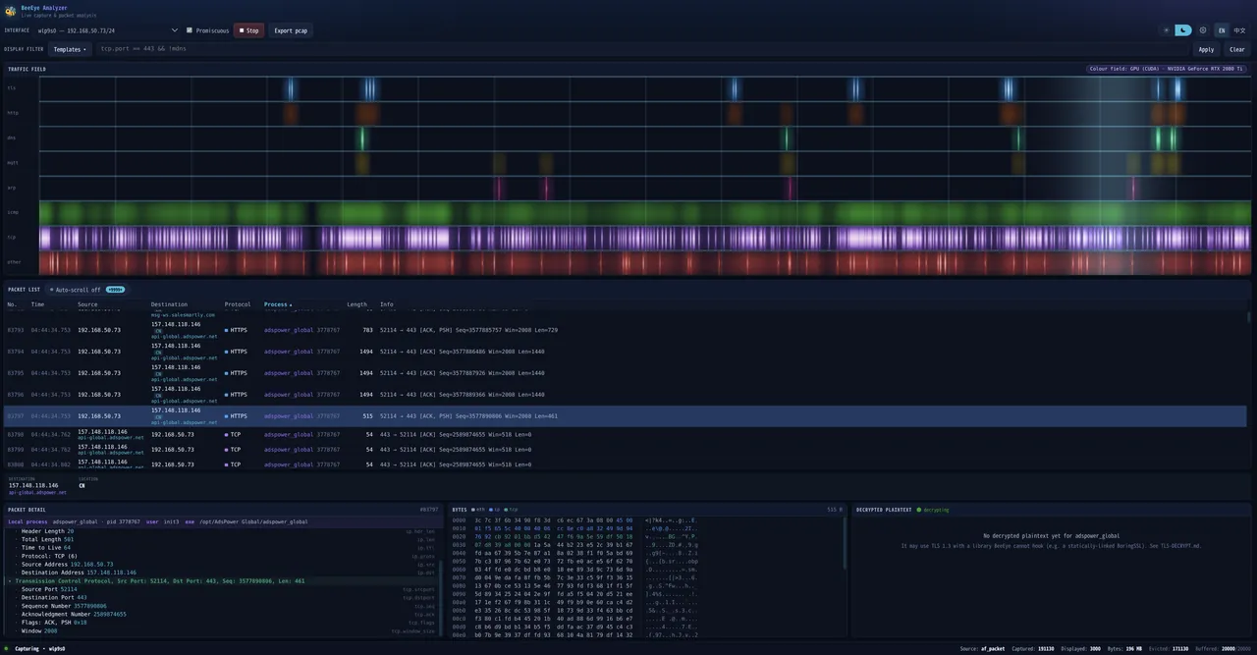1257x655 pixels.
Task: Click Capturing wlp9s0 status entry
Action: pos(40,649)
